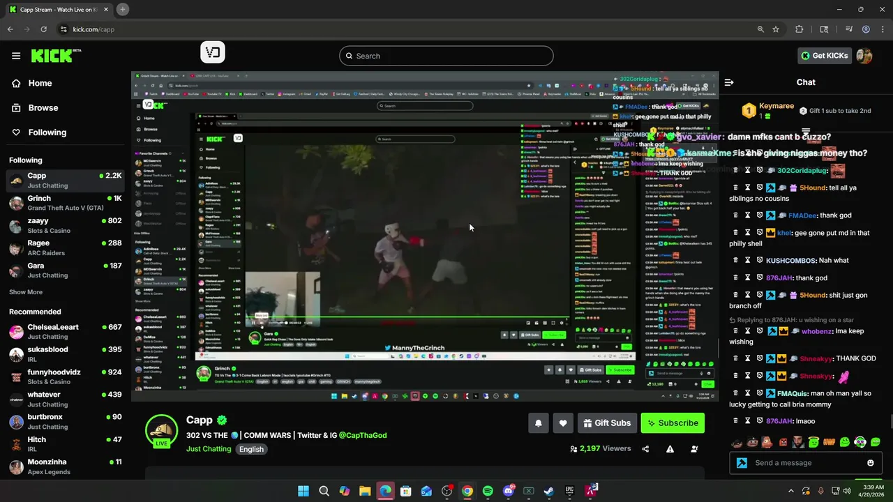Open Spotify from taskbar
Viewport: 893px width, 502px height.
coord(488,491)
